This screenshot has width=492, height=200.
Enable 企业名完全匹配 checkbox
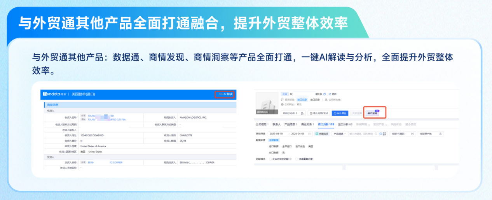tap(270, 159)
